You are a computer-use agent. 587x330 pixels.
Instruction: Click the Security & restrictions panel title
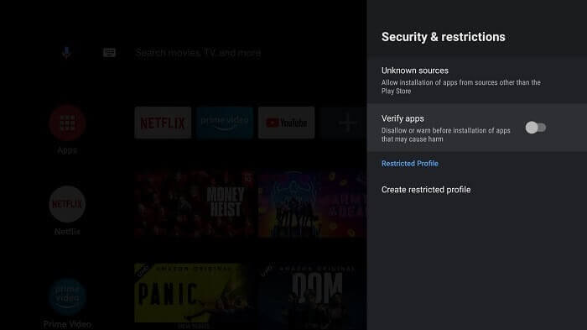coord(444,37)
